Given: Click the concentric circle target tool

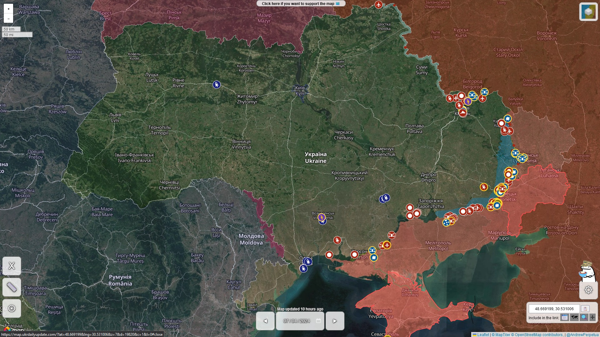Looking at the screenshot, I should [x=12, y=309].
